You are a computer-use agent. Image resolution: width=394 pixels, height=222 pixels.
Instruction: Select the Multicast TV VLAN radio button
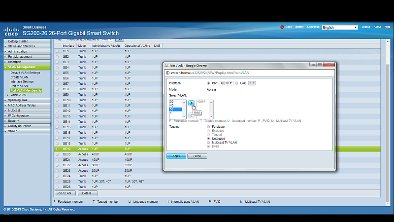click(x=208, y=143)
